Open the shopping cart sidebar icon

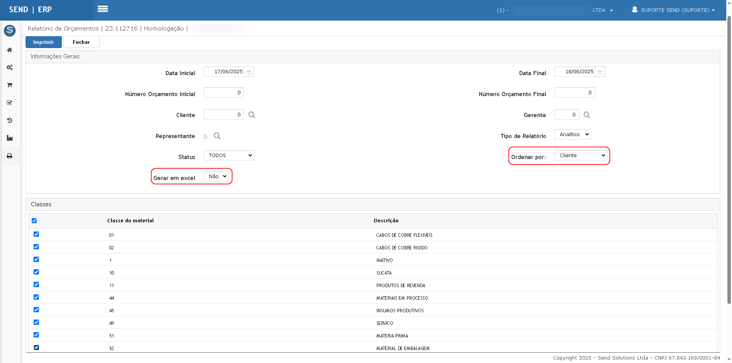tap(10, 85)
